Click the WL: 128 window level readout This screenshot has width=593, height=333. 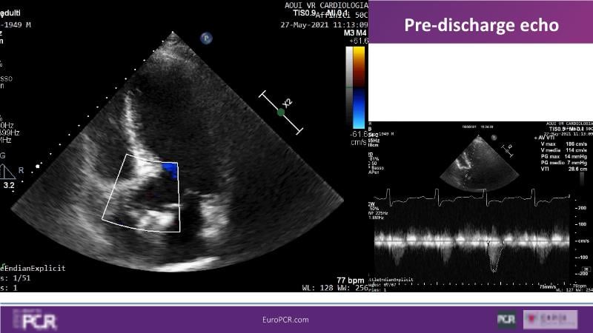(317, 287)
